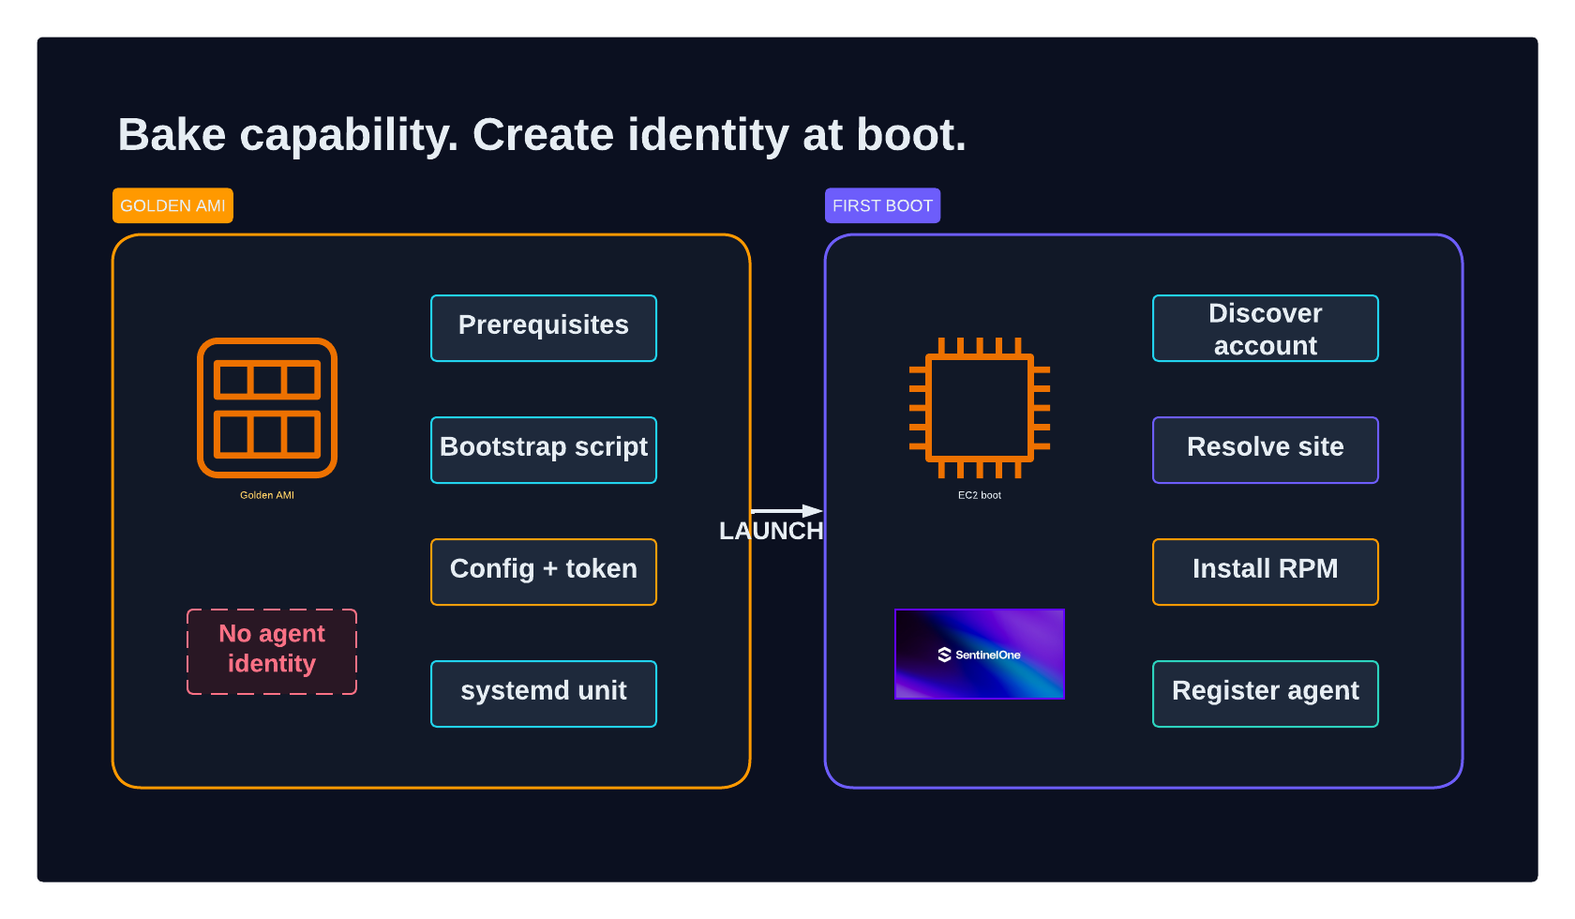Select the Resolve site box
The width and height of the screenshot is (1575, 919).
(x=1266, y=450)
